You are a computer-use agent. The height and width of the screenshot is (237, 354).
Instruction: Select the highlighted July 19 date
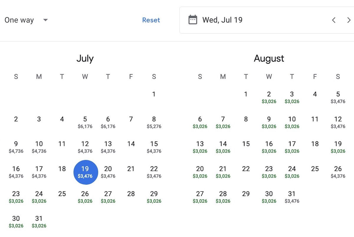[x=85, y=172]
